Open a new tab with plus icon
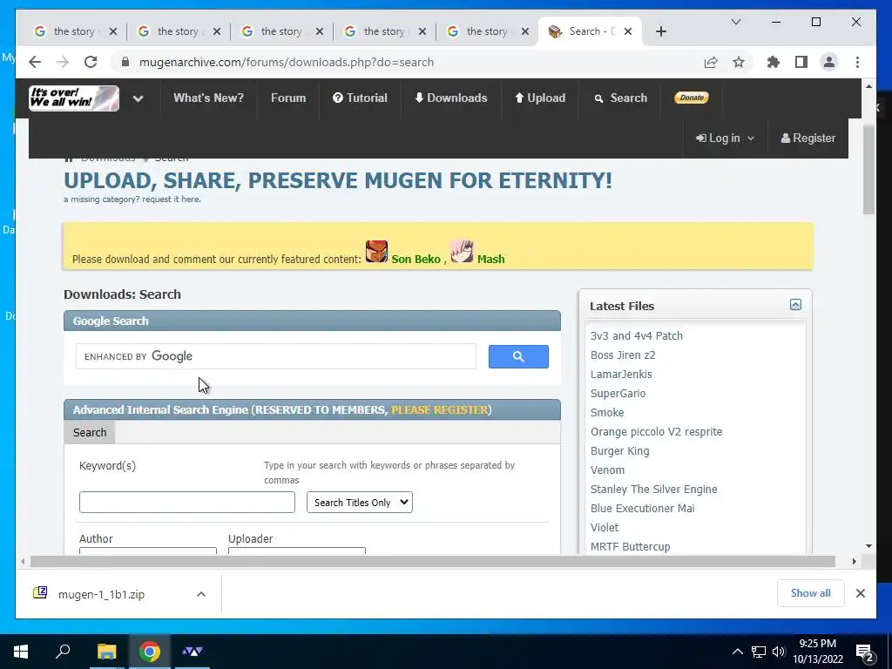Viewport: 892px width, 669px height. pyautogui.click(x=660, y=31)
